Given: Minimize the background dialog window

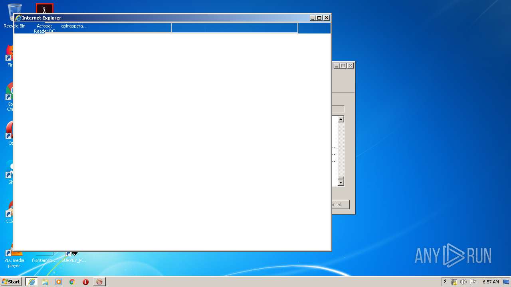Looking at the screenshot, I should pyautogui.click(x=337, y=66).
